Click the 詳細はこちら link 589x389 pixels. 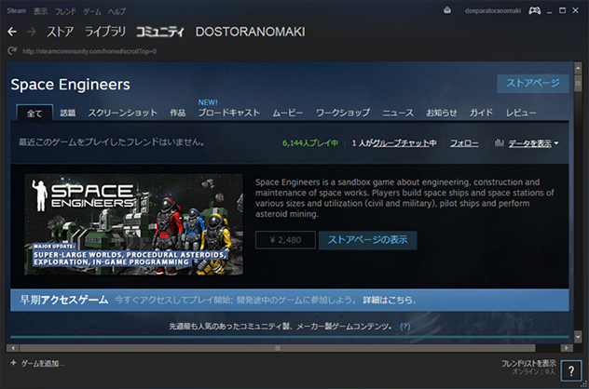[390, 300]
